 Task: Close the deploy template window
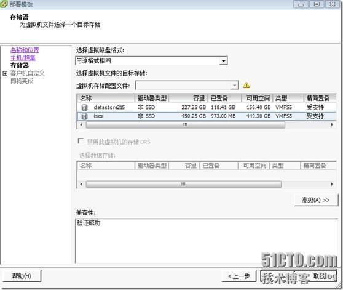point(333,4)
